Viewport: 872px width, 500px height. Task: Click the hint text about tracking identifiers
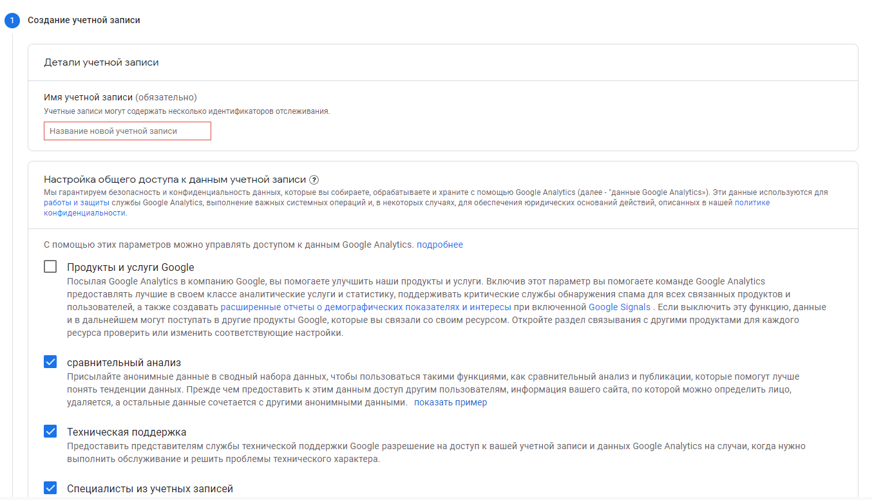[187, 111]
